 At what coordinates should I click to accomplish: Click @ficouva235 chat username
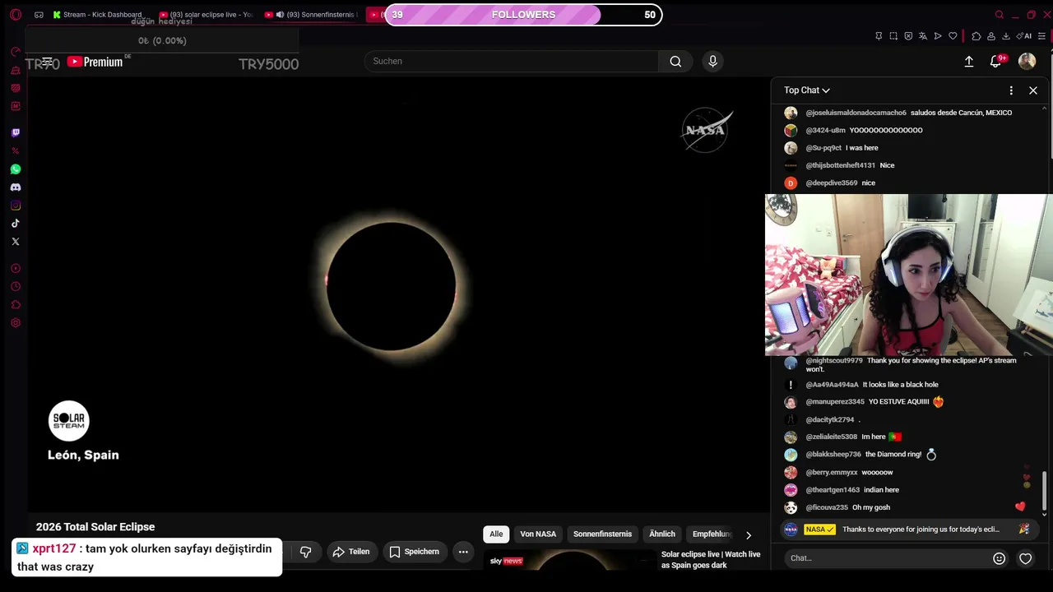tap(827, 507)
